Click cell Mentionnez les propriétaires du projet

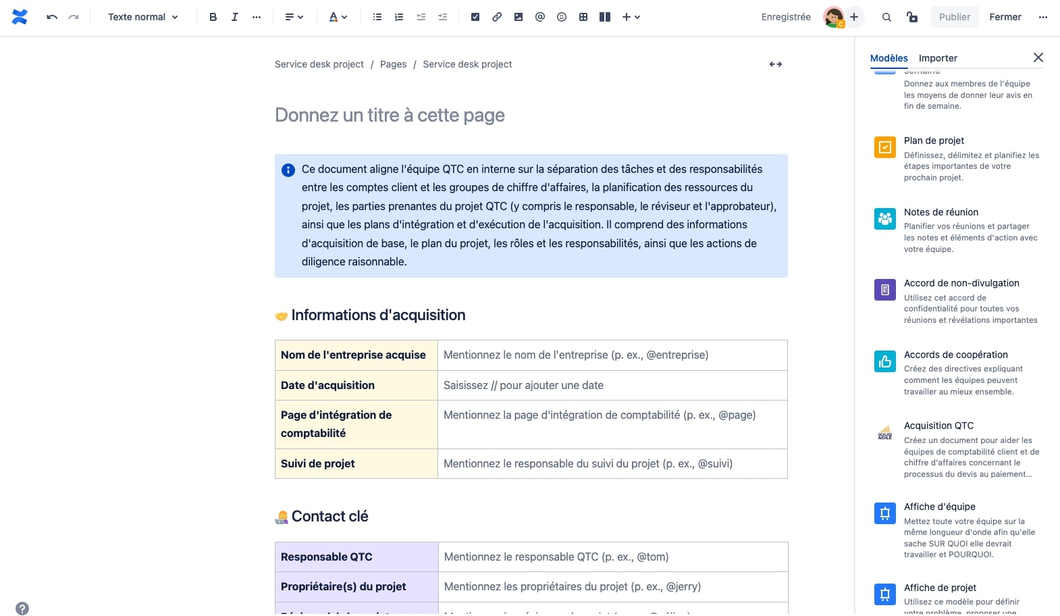click(x=613, y=587)
